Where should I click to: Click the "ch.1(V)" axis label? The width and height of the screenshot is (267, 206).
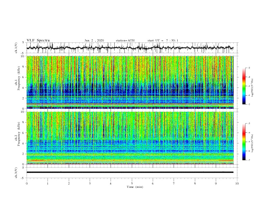pos(16,48)
